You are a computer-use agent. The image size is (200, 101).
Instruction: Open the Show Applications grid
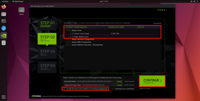click(x=4, y=97)
